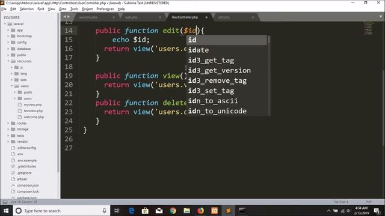Expand the app folder

pyautogui.click(x=8, y=30)
